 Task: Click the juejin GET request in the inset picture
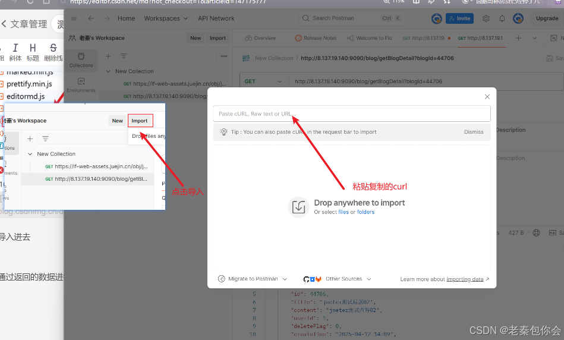point(96,166)
